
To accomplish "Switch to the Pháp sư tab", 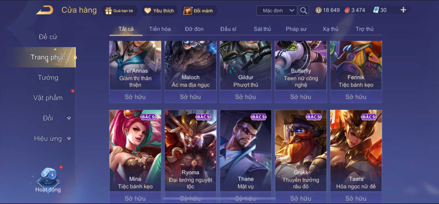I will pyautogui.click(x=296, y=29).
